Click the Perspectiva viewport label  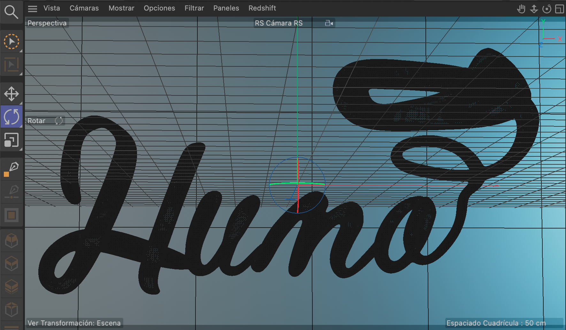(47, 23)
